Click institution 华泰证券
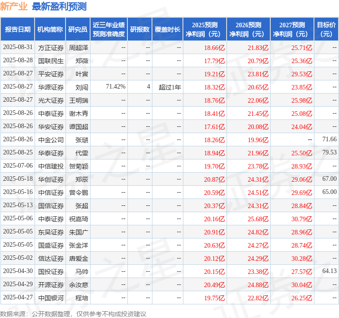Image resolution: width=339 pixels, height=318 pixels. tap(51, 153)
